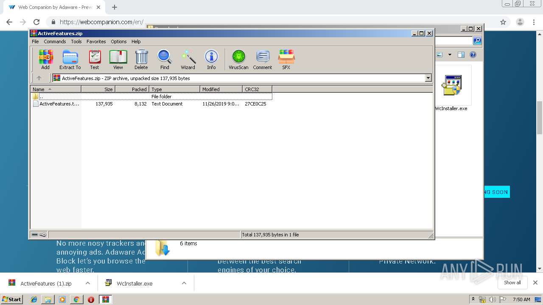Close the Chrome downloads bar
This screenshot has width=543, height=305.
(x=535, y=283)
